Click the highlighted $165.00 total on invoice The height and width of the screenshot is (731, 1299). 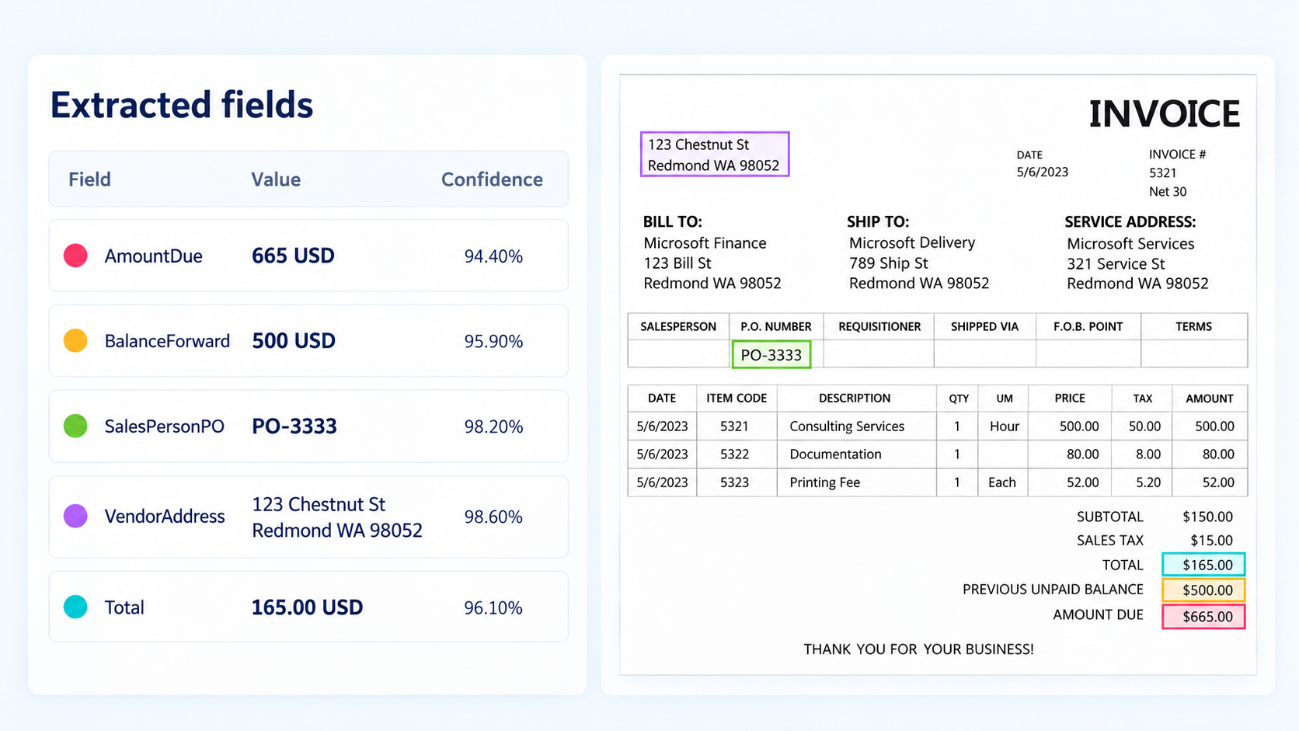point(1203,565)
